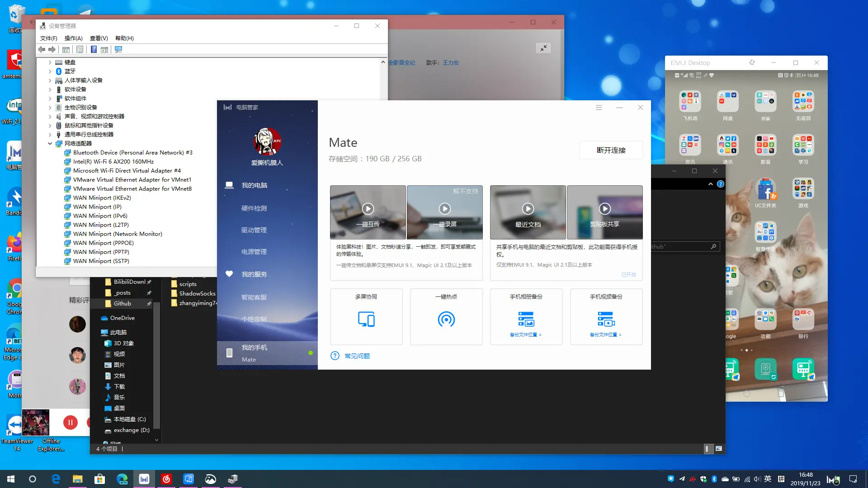Click exit fullscreen icon in music window

click(543, 48)
